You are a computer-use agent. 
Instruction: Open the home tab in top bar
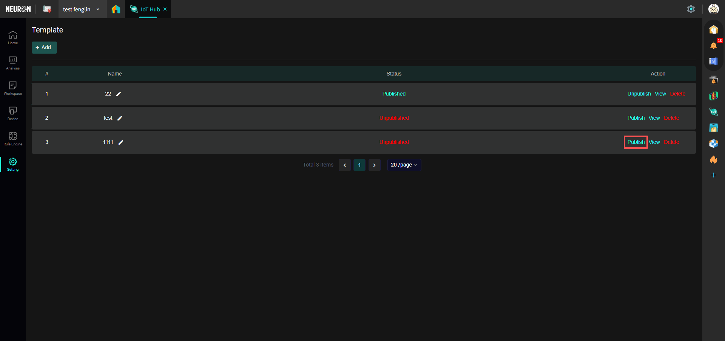(x=116, y=9)
